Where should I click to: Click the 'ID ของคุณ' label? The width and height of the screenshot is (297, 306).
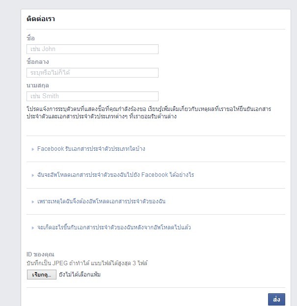[40, 254]
